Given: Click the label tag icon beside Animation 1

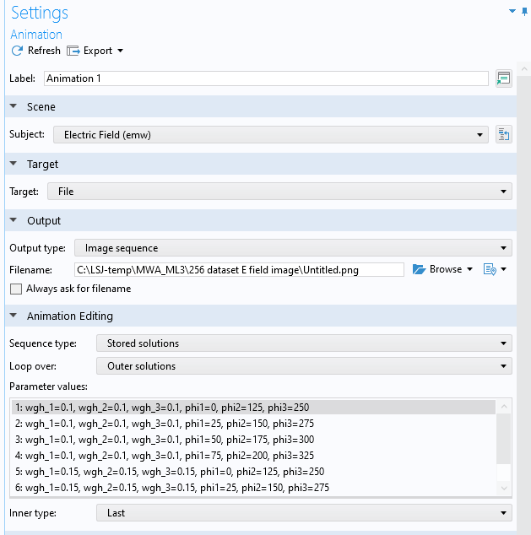Looking at the screenshot, I should (x=504, y=78).
